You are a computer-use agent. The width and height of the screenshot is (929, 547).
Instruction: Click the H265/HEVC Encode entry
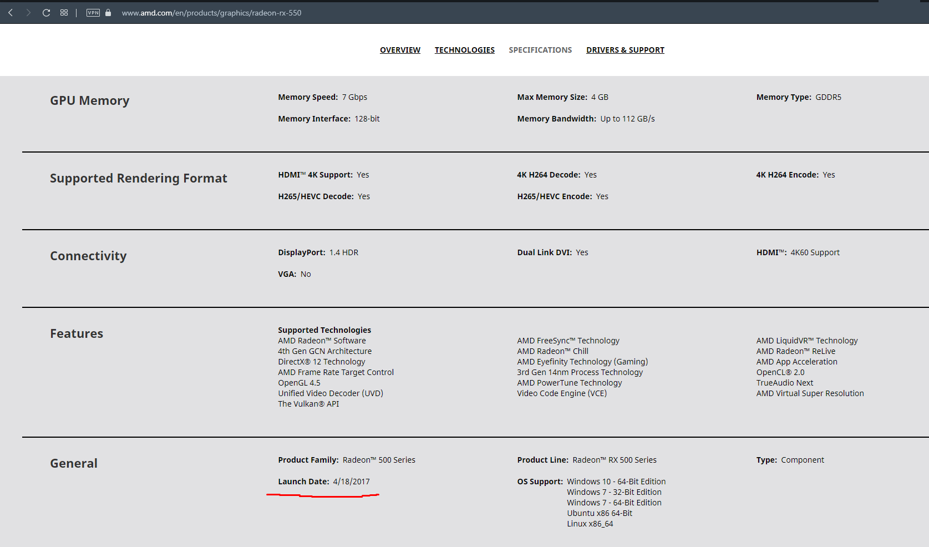563,196
